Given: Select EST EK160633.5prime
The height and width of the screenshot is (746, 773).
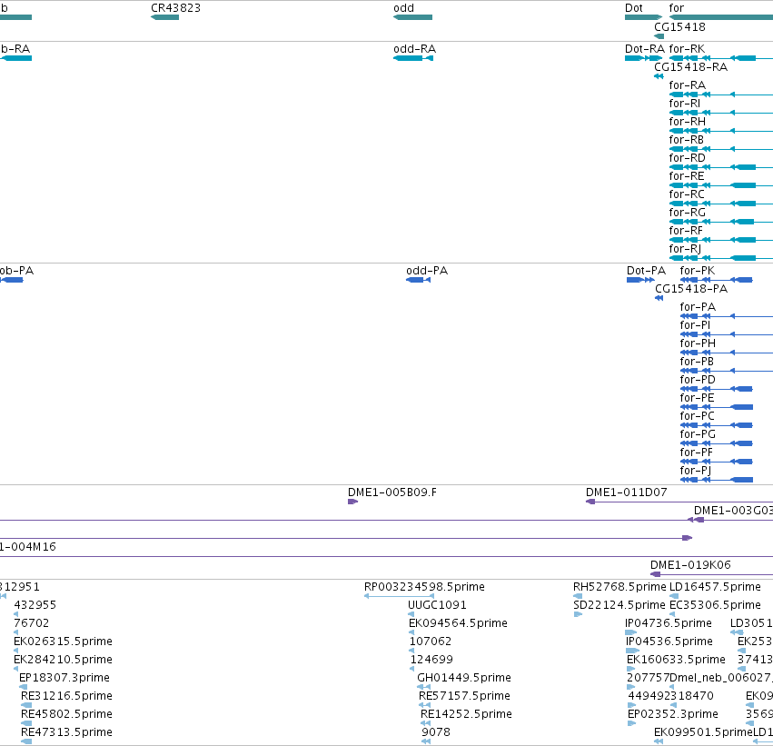Looking at the screenshot, I should tap(631, 669).
